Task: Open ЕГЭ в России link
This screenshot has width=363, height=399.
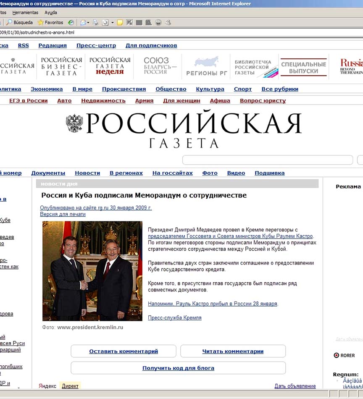Action: click(28, 100)
